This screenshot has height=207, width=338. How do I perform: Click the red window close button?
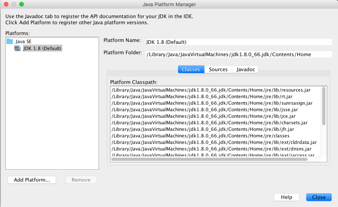[6, 4]
